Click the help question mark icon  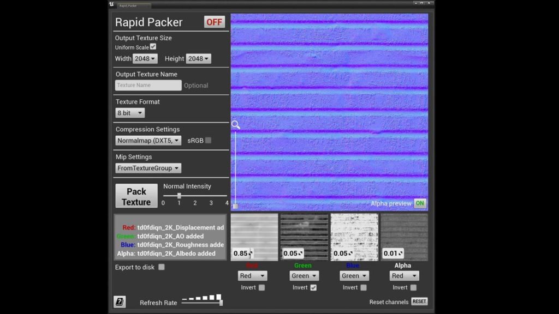pos(120,302)
